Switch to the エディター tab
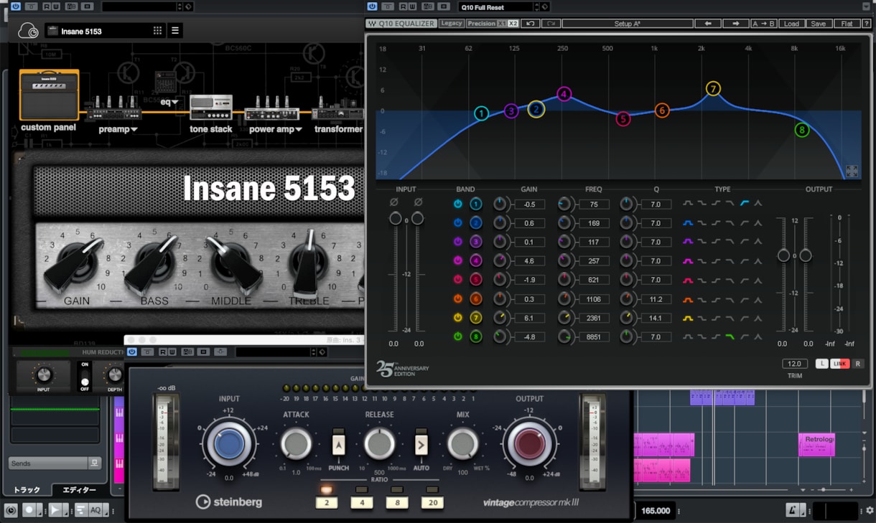 pos(79,490)
